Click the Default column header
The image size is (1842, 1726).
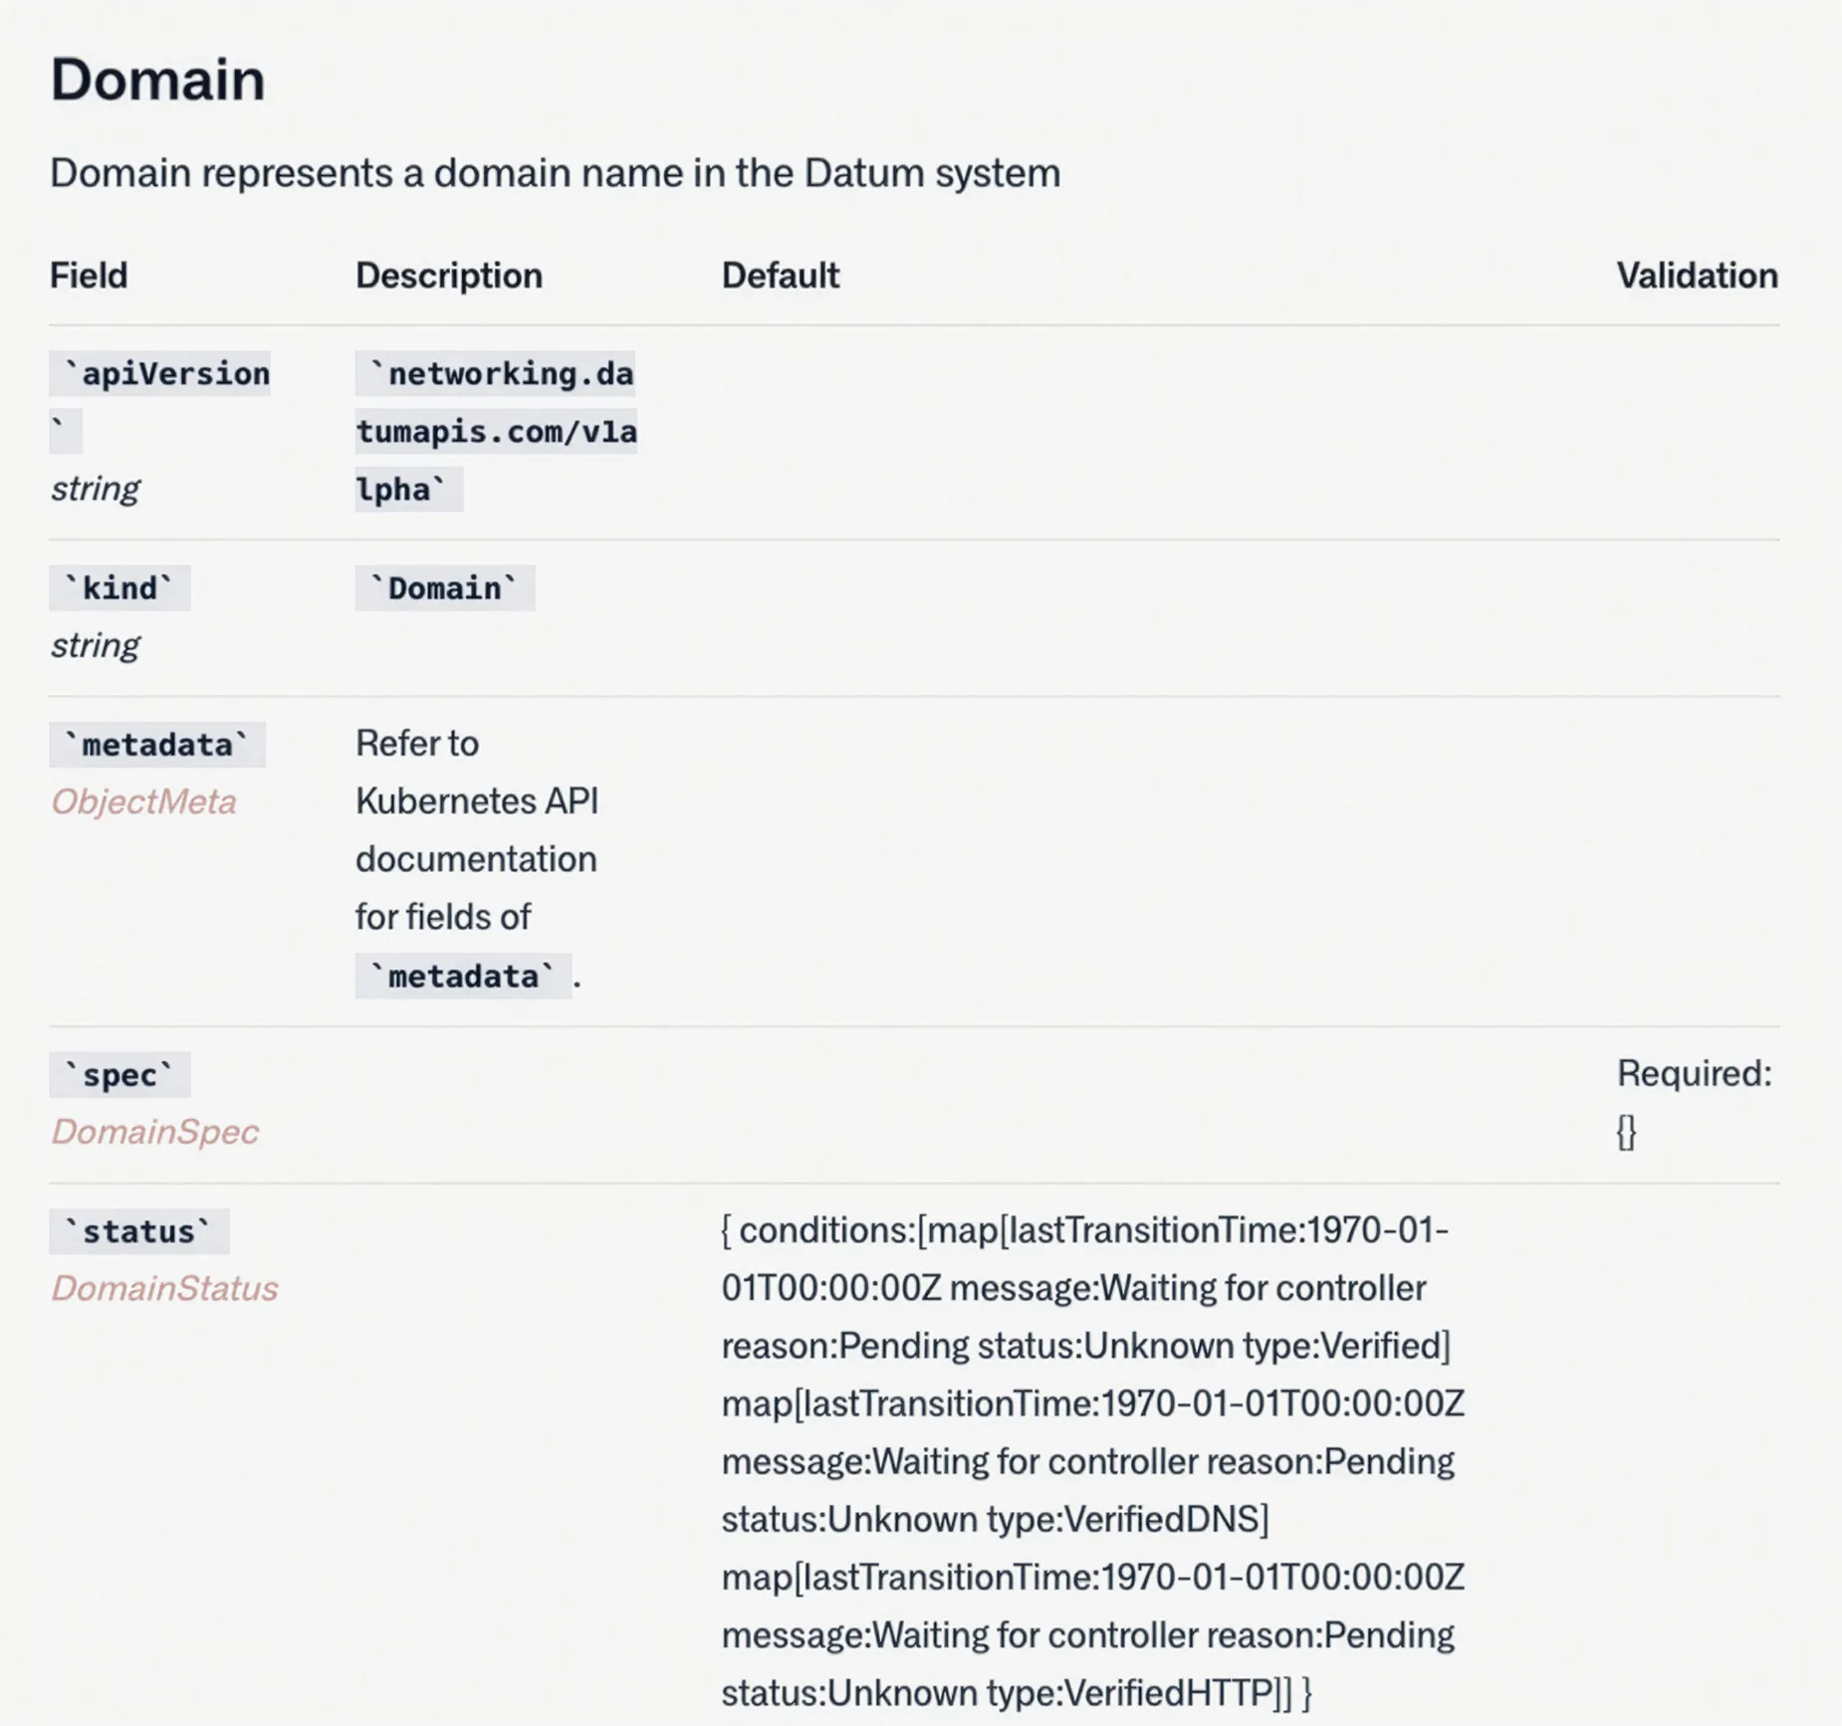779,275
